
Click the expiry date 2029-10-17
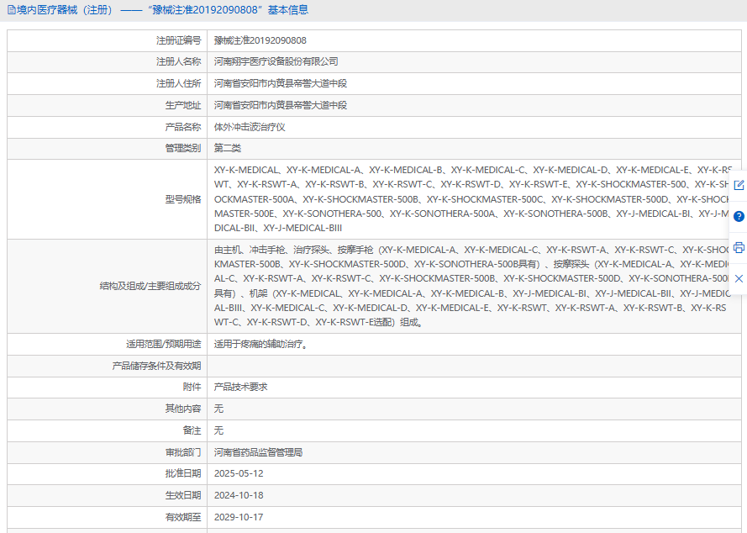pyautogui.click(x=239, y=517)
